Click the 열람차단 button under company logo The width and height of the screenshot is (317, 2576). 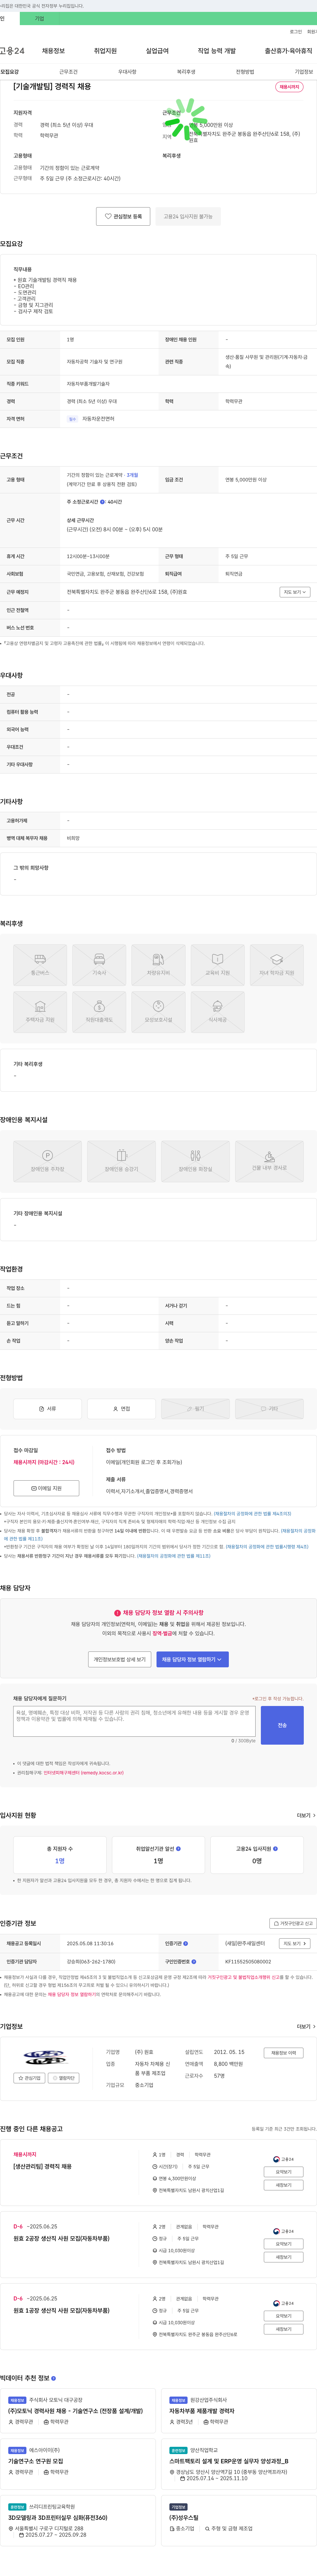click(64, 2078)
